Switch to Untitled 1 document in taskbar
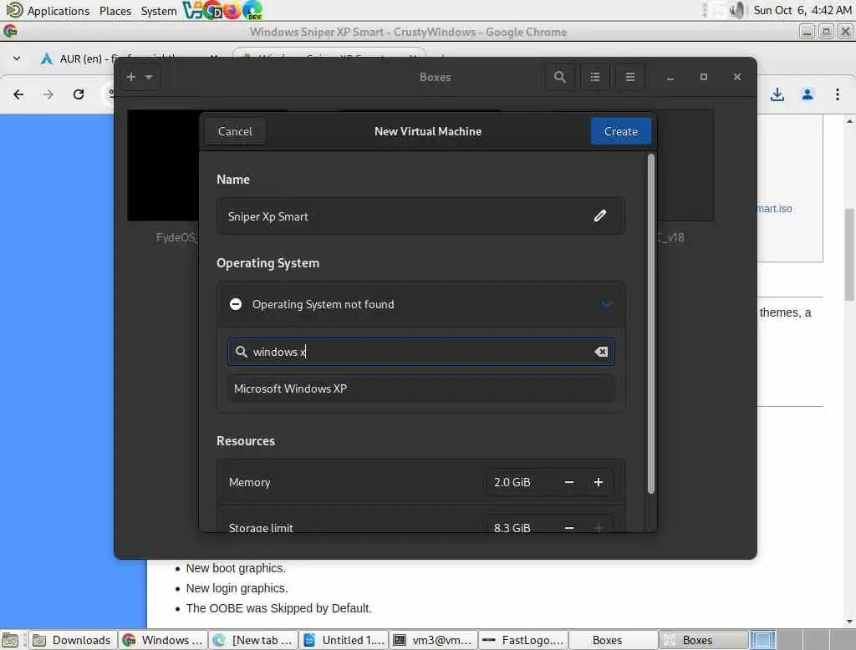Screen dimensions: 856x650 [344, 640]
